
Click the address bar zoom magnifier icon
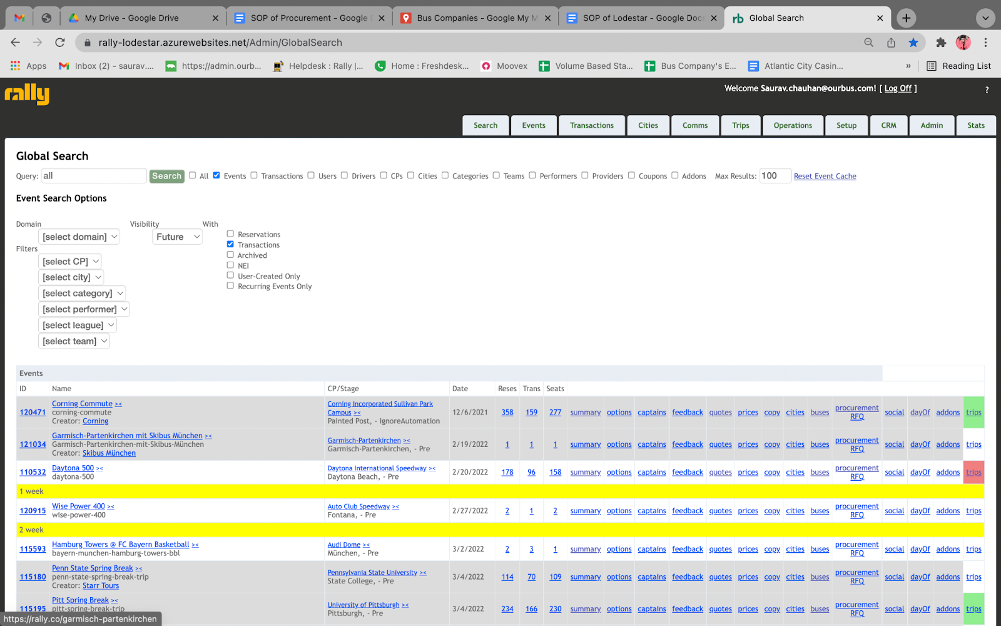coord(868,43)
